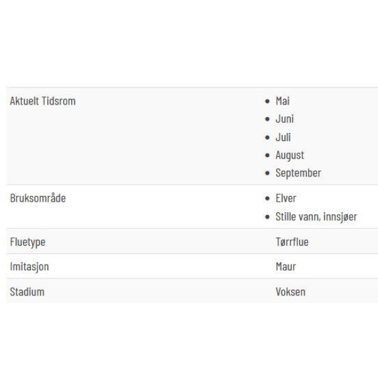Click the August entry
Screen dimensions: 378x378
(290, 155)
